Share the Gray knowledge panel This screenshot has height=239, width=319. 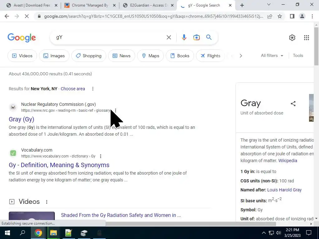293,104
